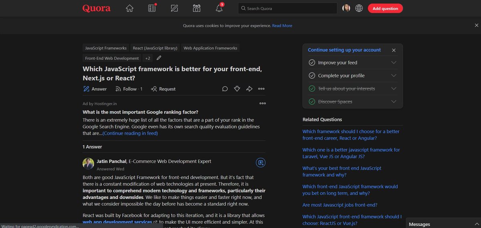Viewport: 481px width, 228px height.
Task: Expand Tell us about your interests chevron
Action: point(394,88)
